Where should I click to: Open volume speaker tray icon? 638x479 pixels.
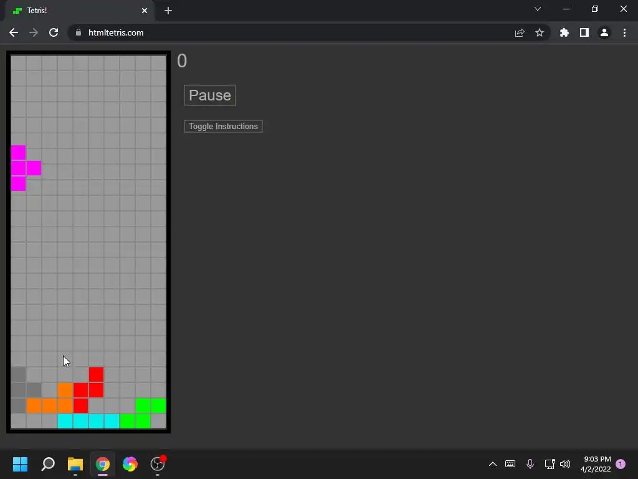pyautogui.click(x=565, y=464)
